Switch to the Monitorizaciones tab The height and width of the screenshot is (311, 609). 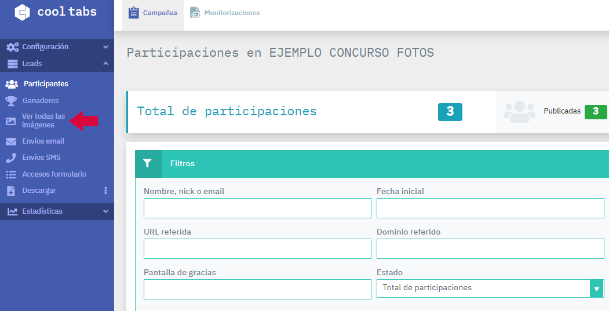pyautogui.click(x=225, y=13)
